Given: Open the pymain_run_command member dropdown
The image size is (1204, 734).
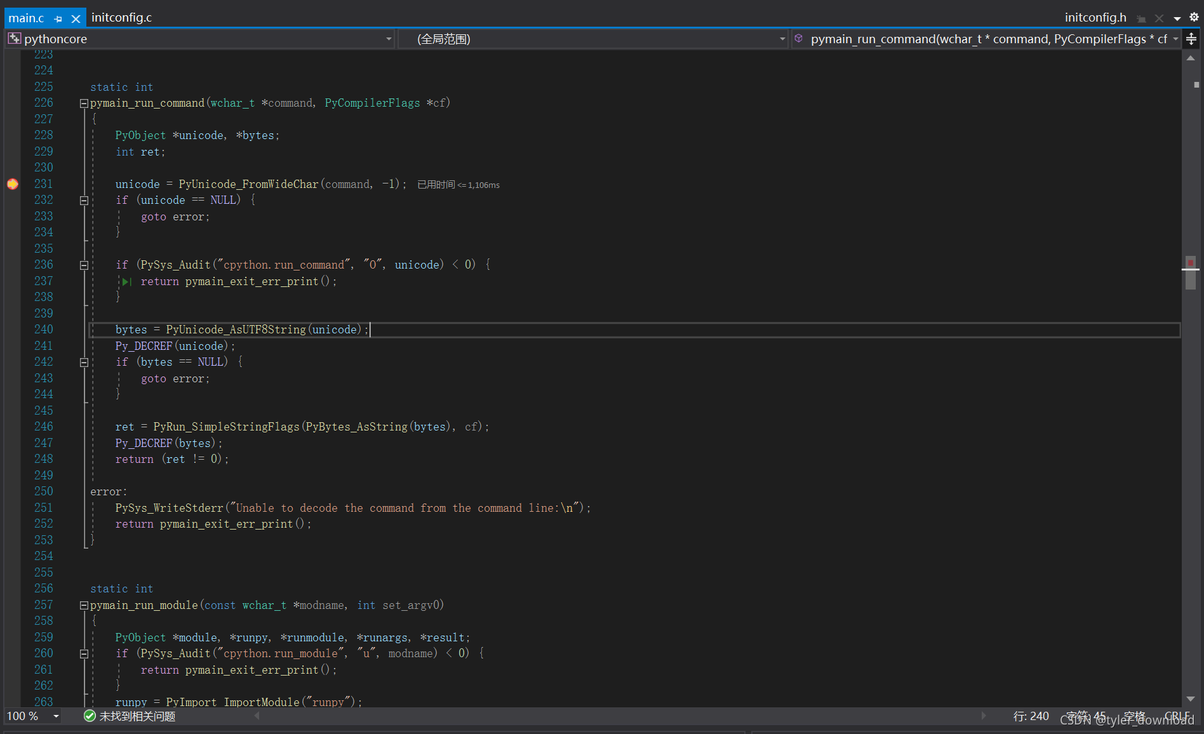Looking at the screenshot, I should click(986, 39).
